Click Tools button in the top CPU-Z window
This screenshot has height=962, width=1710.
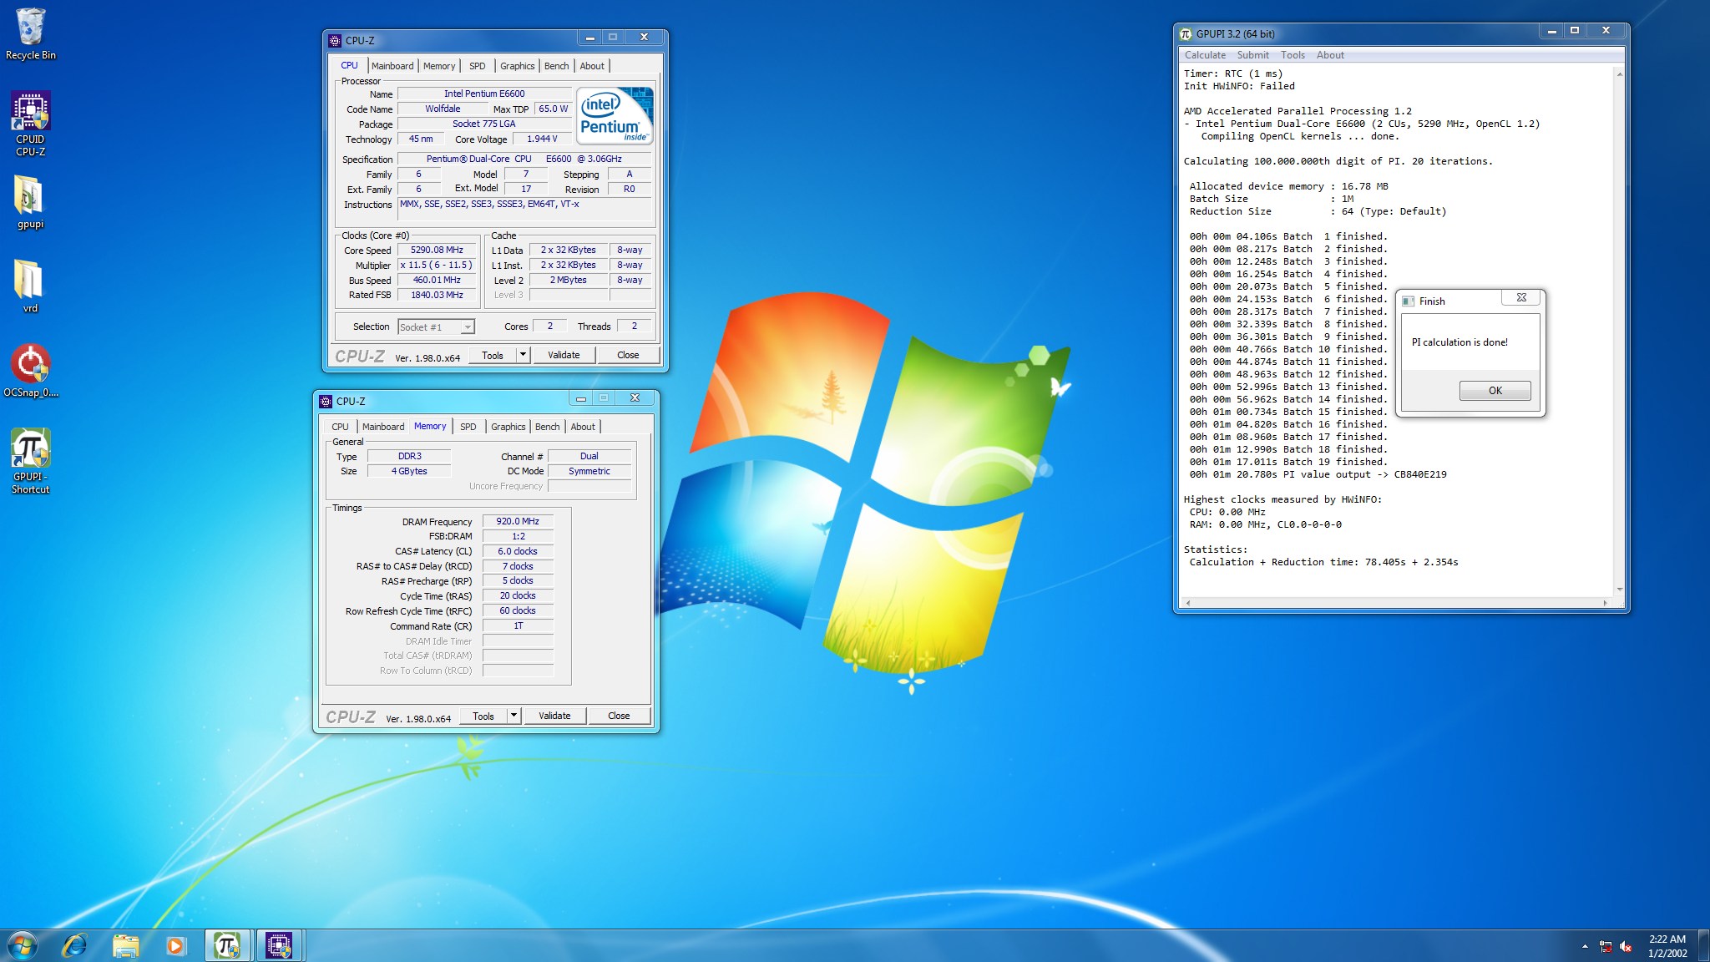tap(493, 355)
